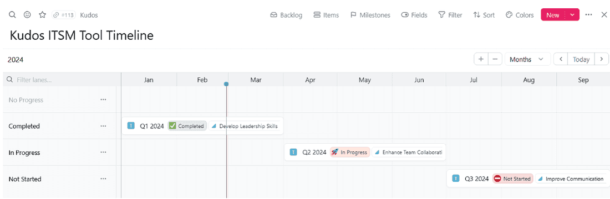Screen dimensions: 610x199
Task: Select the No Progress lane label
Action: tap(26, 99)
